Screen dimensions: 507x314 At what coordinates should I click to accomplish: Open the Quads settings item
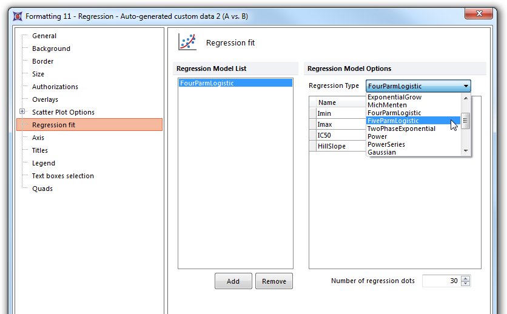click(42, 189)
